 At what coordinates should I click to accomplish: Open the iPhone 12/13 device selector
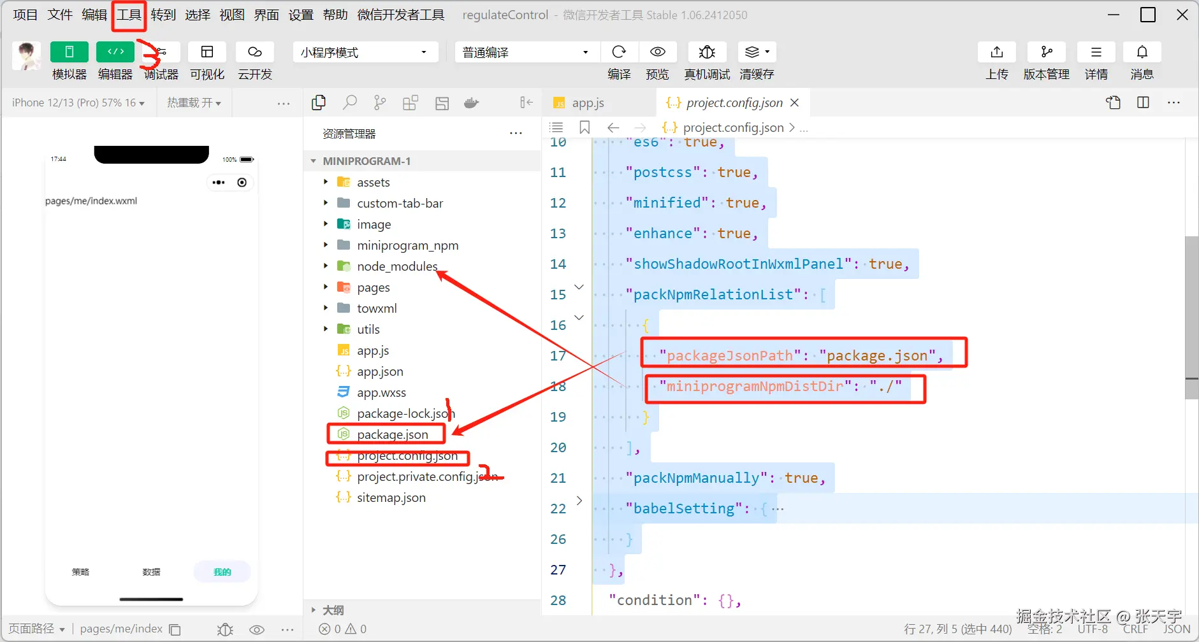(78, 103)
